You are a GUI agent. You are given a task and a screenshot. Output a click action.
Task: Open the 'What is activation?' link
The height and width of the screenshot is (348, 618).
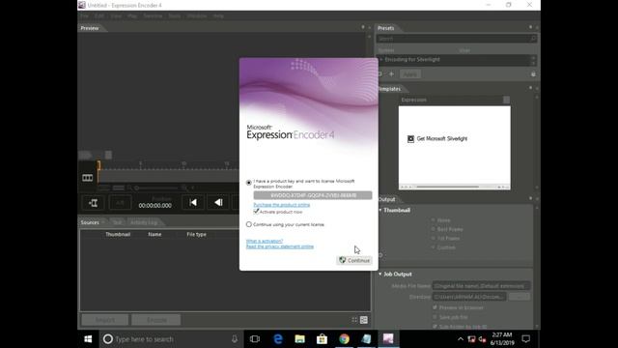(265, 241)
